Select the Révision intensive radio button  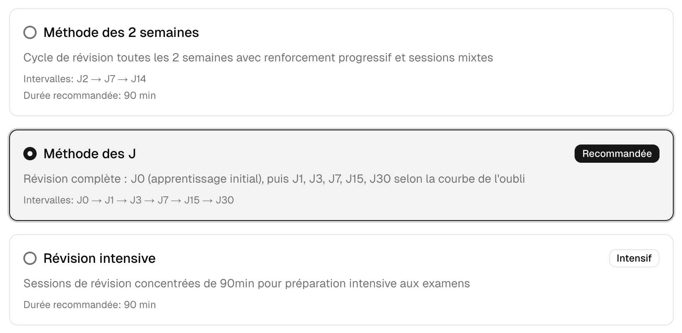[x=30, y=258]
